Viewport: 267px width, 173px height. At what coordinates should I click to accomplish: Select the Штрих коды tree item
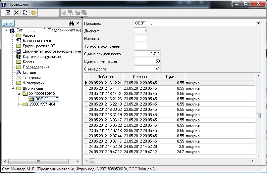pyautogui.click(x=33, y=88)
